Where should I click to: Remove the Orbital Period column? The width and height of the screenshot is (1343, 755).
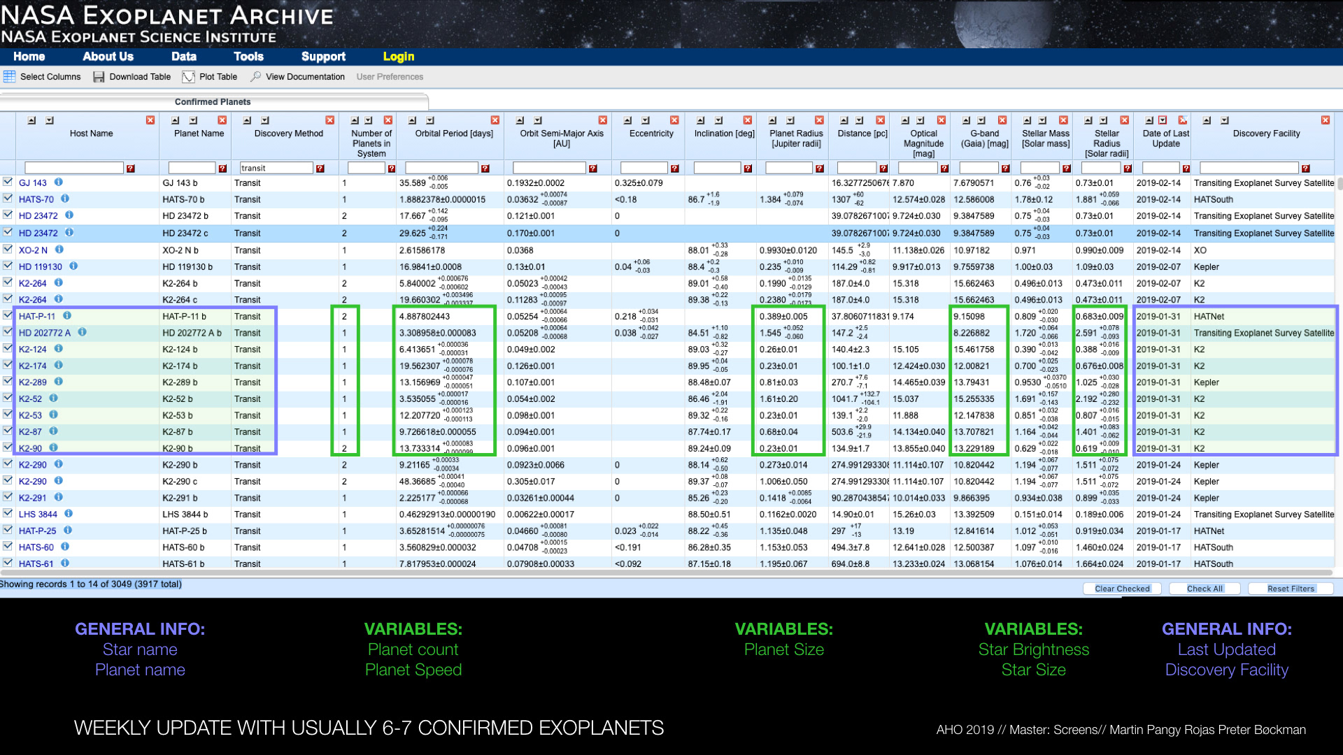(x=495, y=120)
